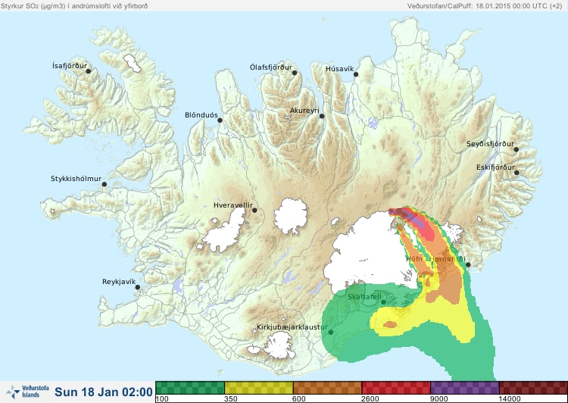Click the Ólafsfjörður map label
Viewport: 568px width, 403px height.
pyautogui.click(x=271, y=67)
